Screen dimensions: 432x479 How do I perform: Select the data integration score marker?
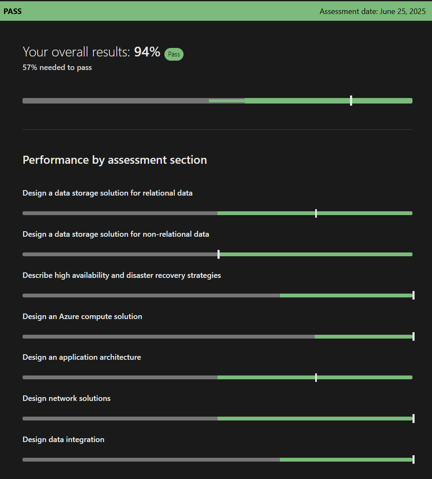[x=413, y=459]
